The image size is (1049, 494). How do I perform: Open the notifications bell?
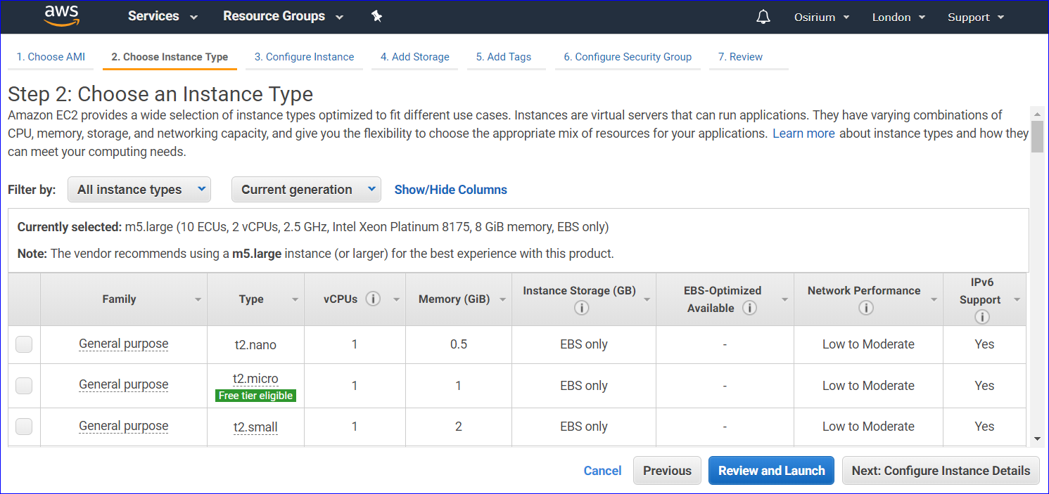(764, 16)
